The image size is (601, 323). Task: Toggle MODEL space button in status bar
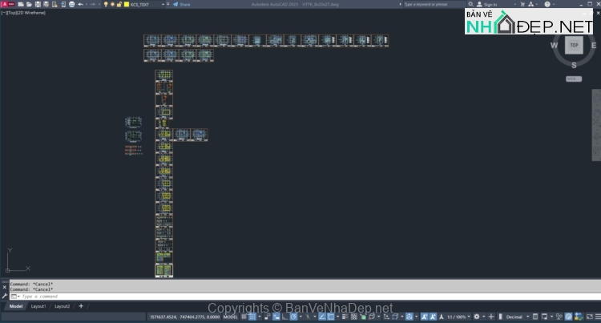(x=232, y=317)
